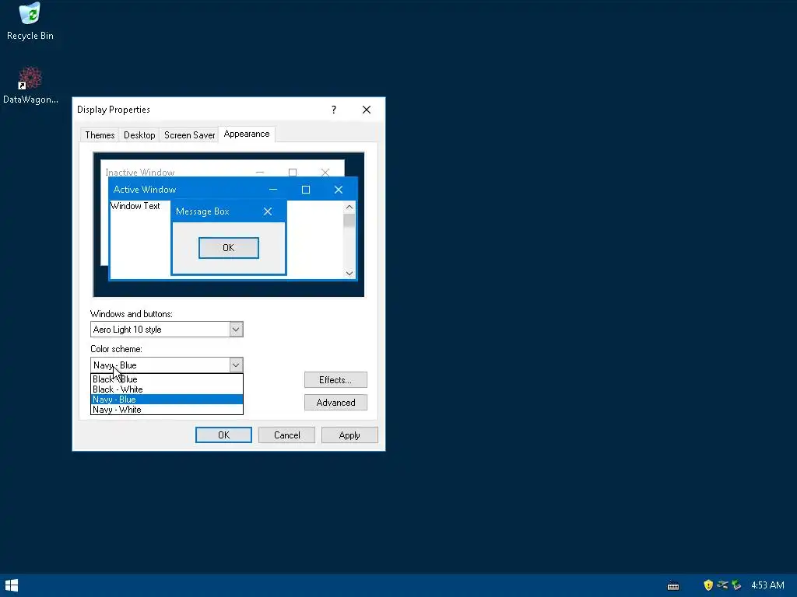Click the Window Text label in preview
The width and height of the screenshot is (797, 597).
click(x=135, y=206)
